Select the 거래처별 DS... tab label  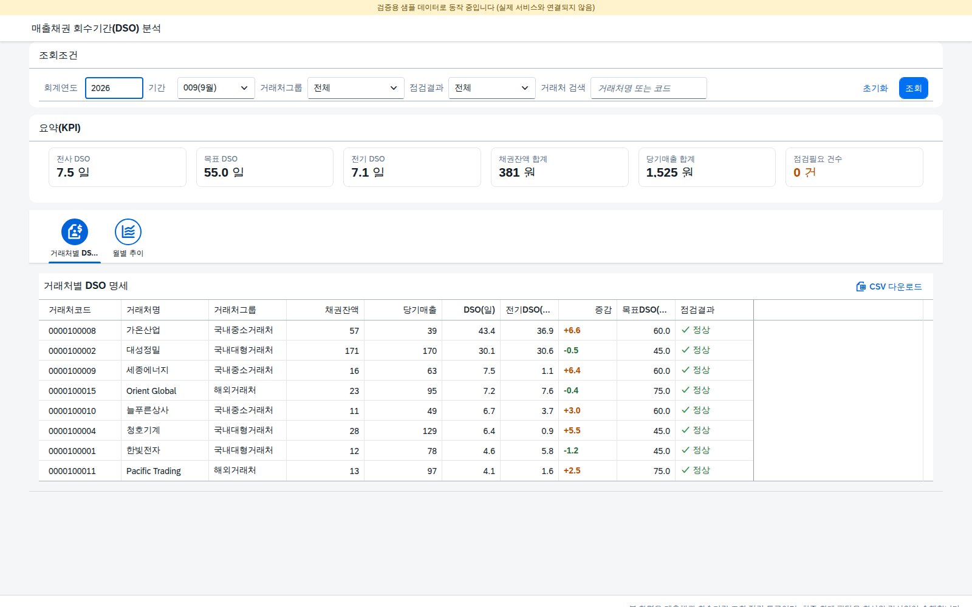[x=74, y=253]
